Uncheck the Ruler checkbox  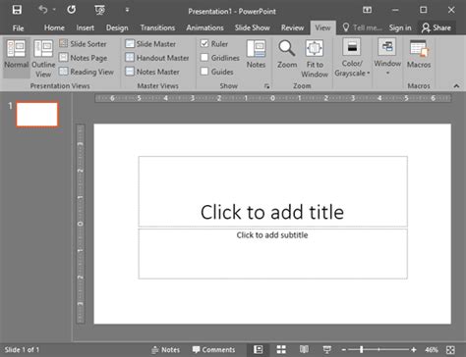pos(204,43)
